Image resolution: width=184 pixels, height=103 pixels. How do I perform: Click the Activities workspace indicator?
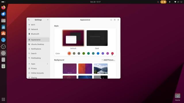point(3,2)
